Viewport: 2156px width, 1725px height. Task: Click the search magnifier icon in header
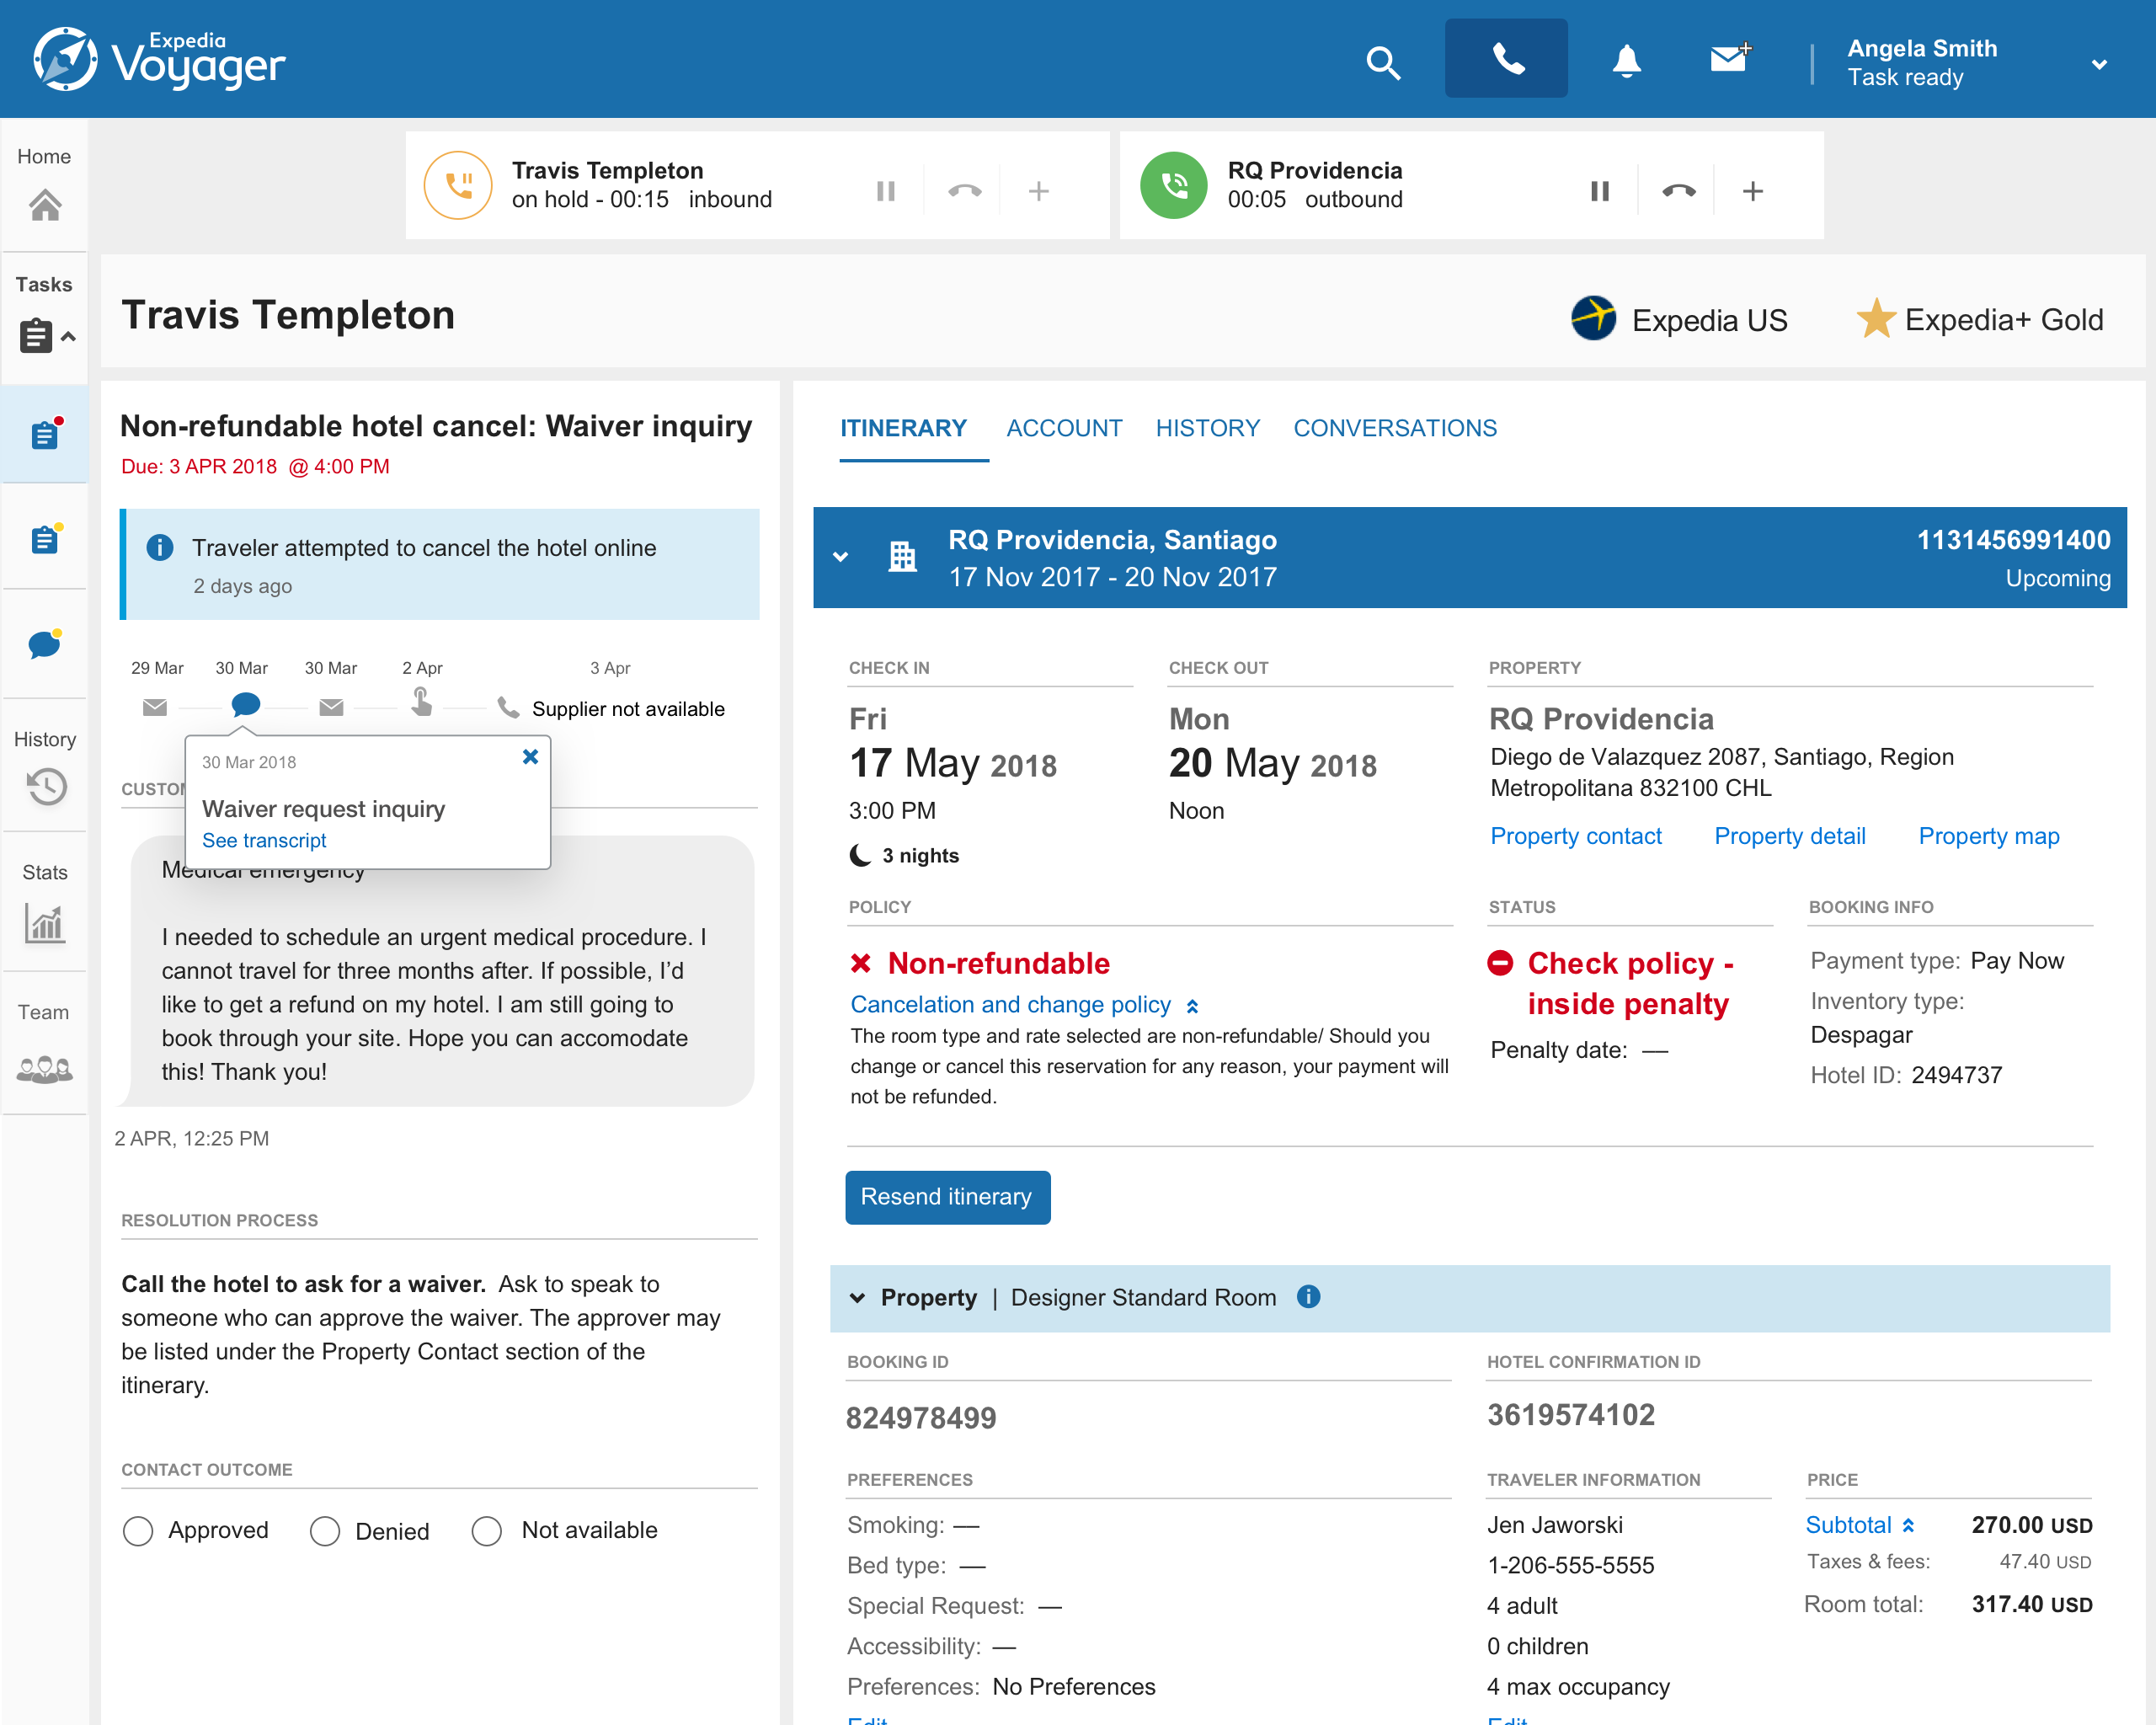[1383, 63]
